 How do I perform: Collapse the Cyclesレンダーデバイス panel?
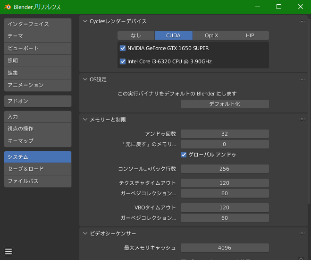click(x=85, y=21)
